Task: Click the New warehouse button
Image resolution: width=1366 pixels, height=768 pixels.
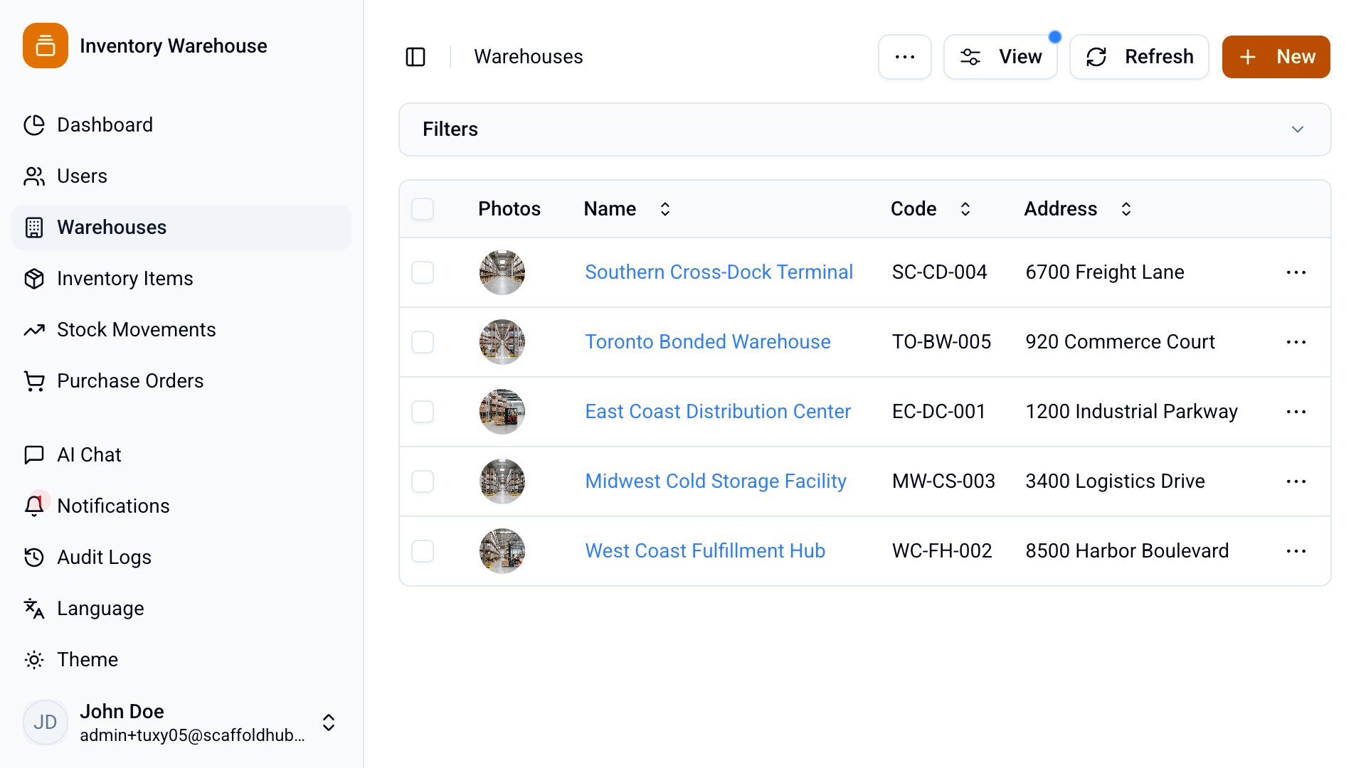Action: pos(1276,57)
